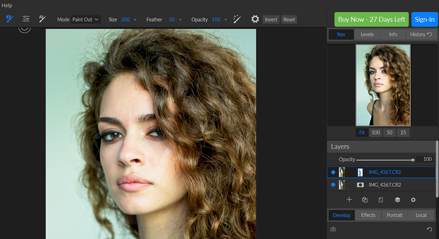Toggle the Perfect Brush wand icon
This screenshot has height=239, width=439.
(x=237, y=19)
